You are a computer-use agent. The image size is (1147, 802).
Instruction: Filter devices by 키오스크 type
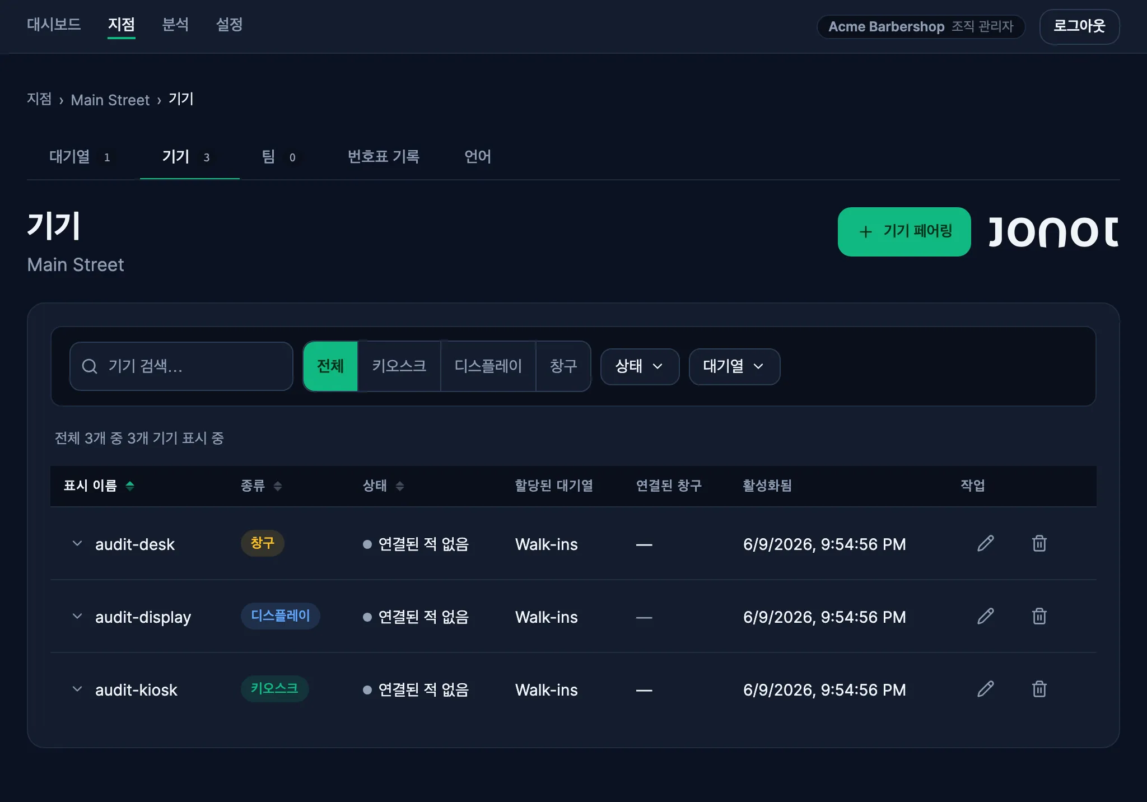click(399, 366)
